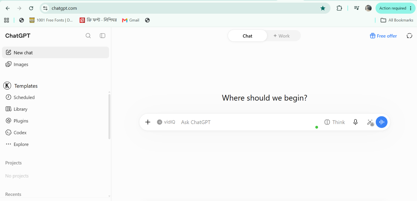The width and height of the screenshot is (417, 201).
Task: Click the Recents section header
Action: [13, 194]
